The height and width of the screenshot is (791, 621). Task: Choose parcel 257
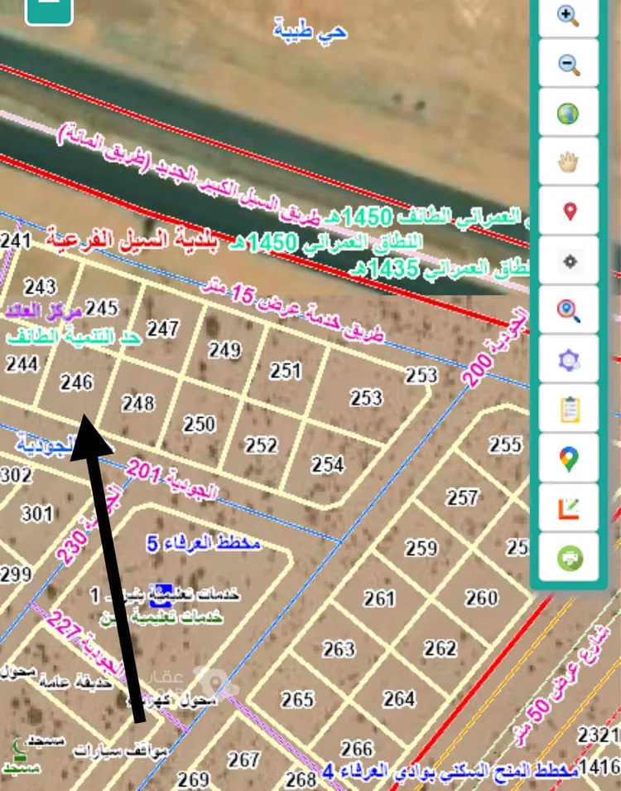(x=462, y=497)
